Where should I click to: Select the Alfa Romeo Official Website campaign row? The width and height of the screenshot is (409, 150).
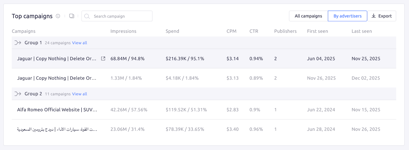click(56, 110)
